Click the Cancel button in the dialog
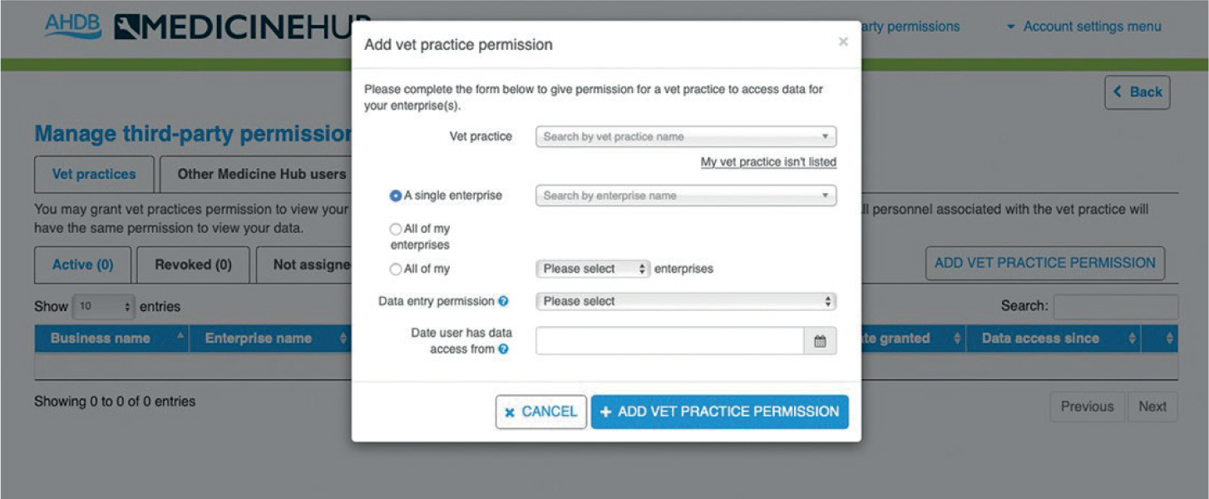Image resolution: width=1209 pixels, height=499 pixels. click(x=541, y=412)
